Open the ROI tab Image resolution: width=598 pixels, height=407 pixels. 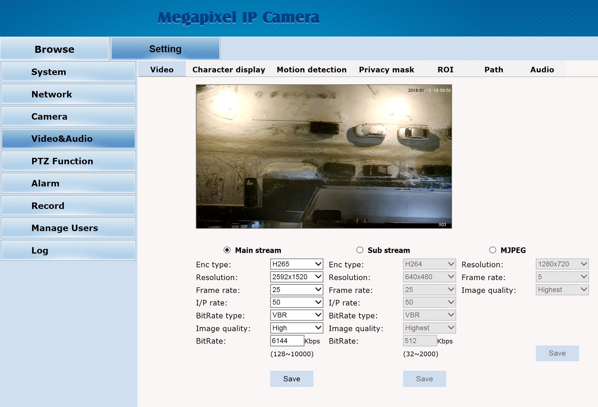click(x=445, y=70)
